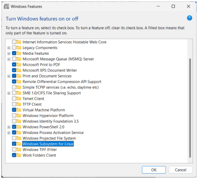Check Windows Identity Foundation 3.5 box
This screenshot has height=179, width=198.
coord(14,121)
